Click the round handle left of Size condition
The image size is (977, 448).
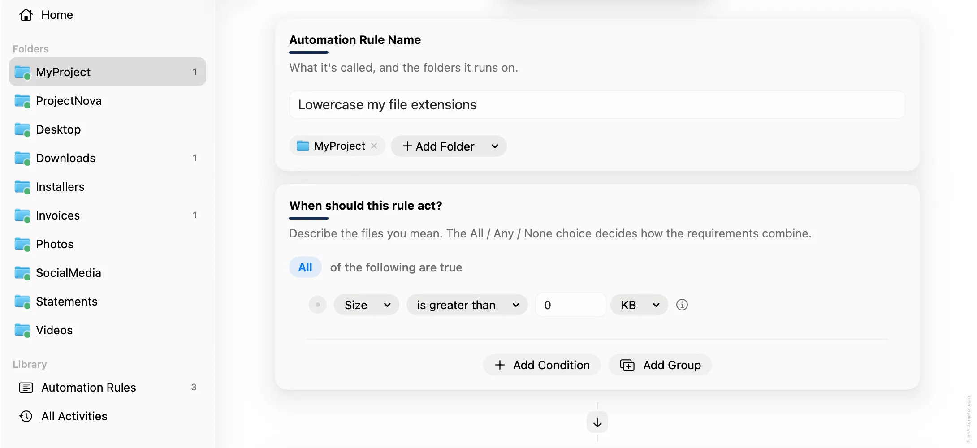pos(318,305)
